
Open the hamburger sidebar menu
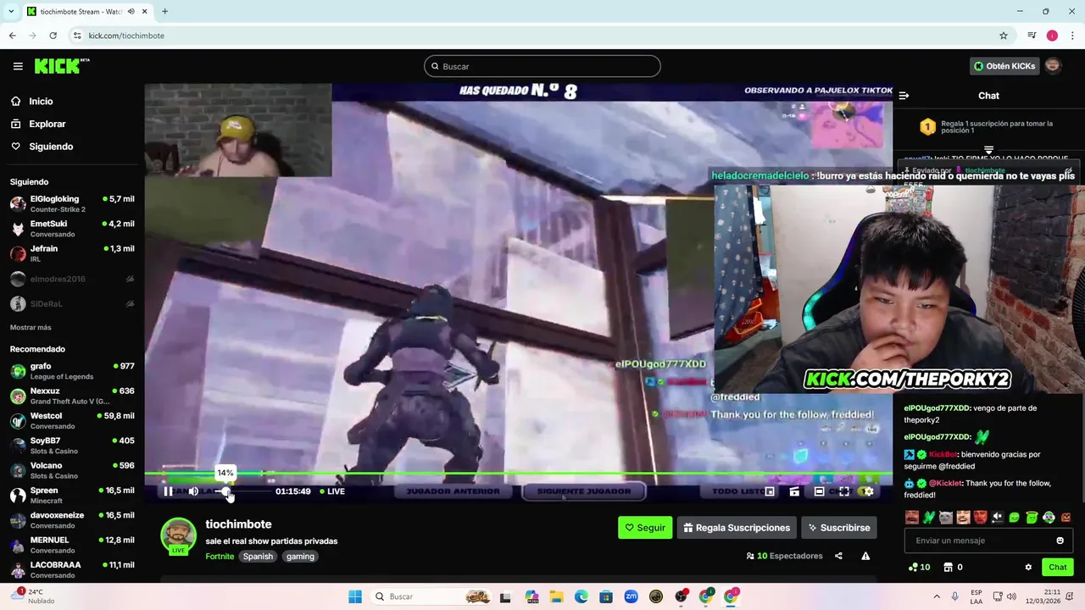click(x=18, y=66)
